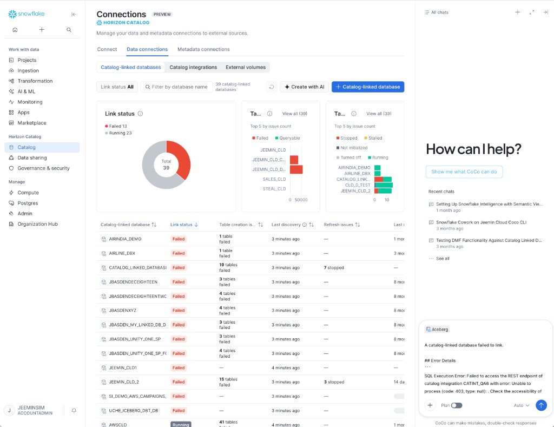Sort by Last discovery column arrows
Screen dimensions: 554x427
[x=311, y=225]
